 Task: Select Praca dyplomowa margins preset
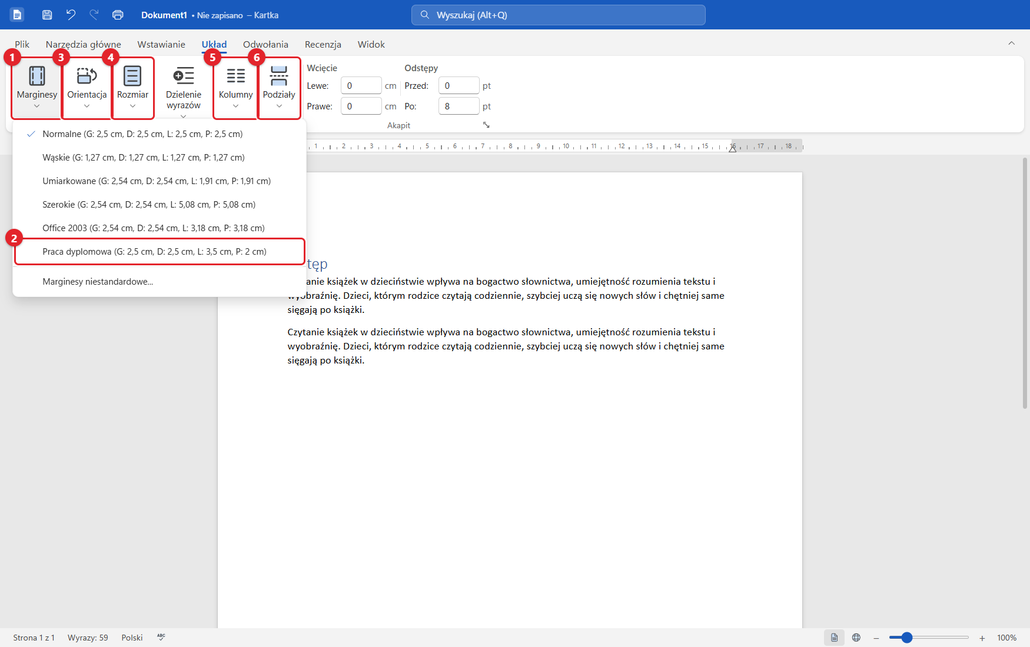coord(159,252)
